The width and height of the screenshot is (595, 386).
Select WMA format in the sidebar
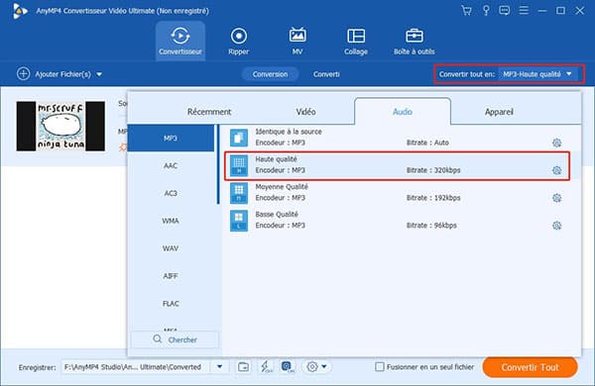[171, 221]
